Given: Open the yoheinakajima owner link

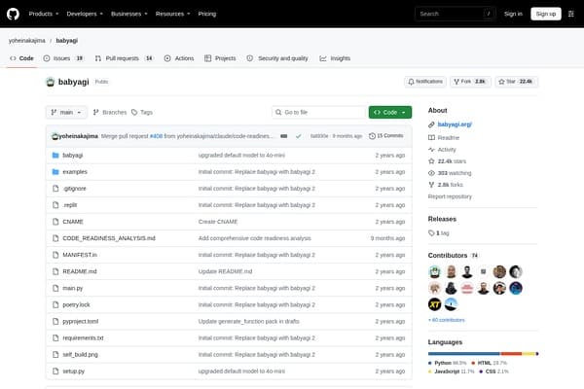Looking at the screenshot, I should point(27,41).
